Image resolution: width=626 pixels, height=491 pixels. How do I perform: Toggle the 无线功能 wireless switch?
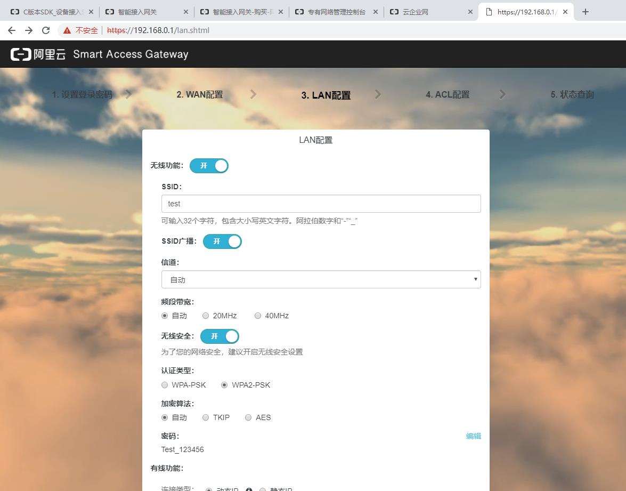[209, 166]
